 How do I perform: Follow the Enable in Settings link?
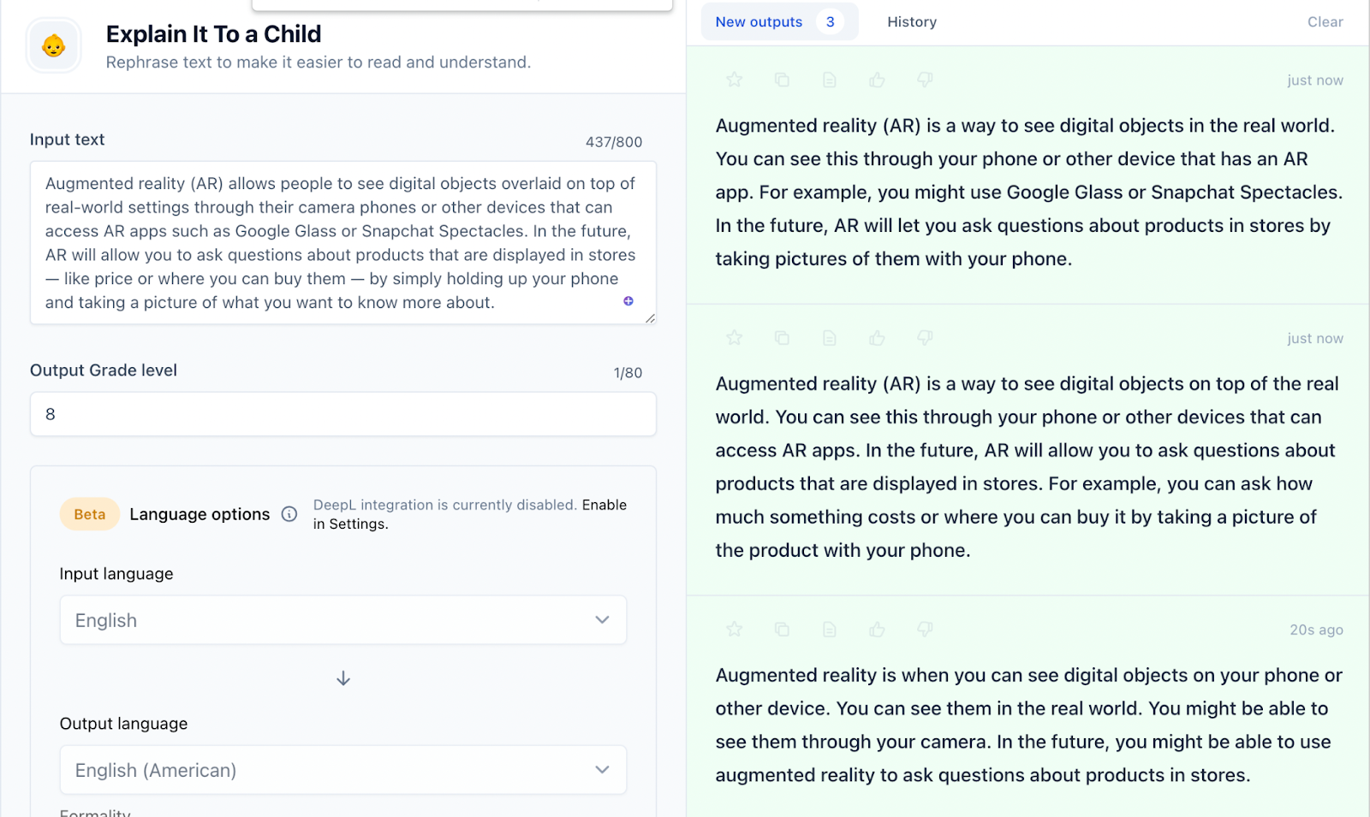point(604,505)
